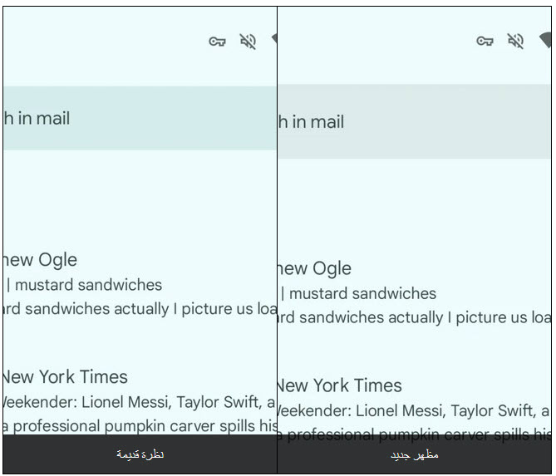
Task: Click the Wi-Fi signal icon in old look panel
Action: coord(274,39)
